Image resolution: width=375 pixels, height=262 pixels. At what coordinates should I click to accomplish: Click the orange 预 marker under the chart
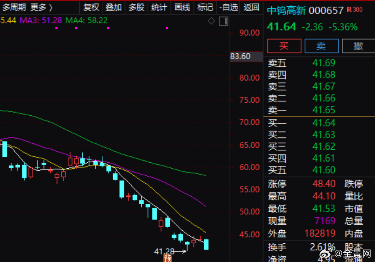(167, 258)
